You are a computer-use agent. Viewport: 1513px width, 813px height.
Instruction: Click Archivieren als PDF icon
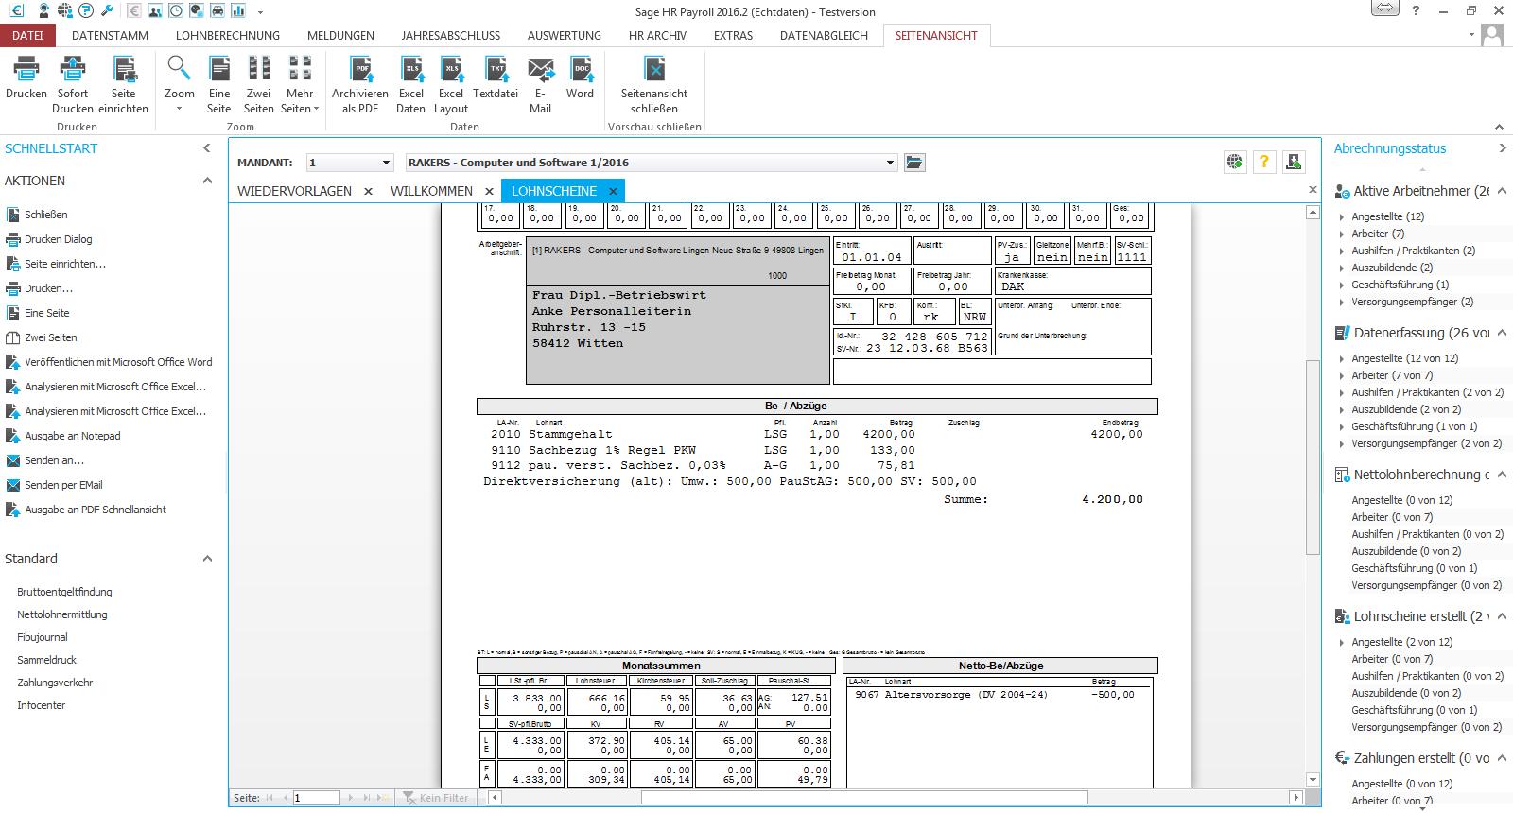pos(360,70)
